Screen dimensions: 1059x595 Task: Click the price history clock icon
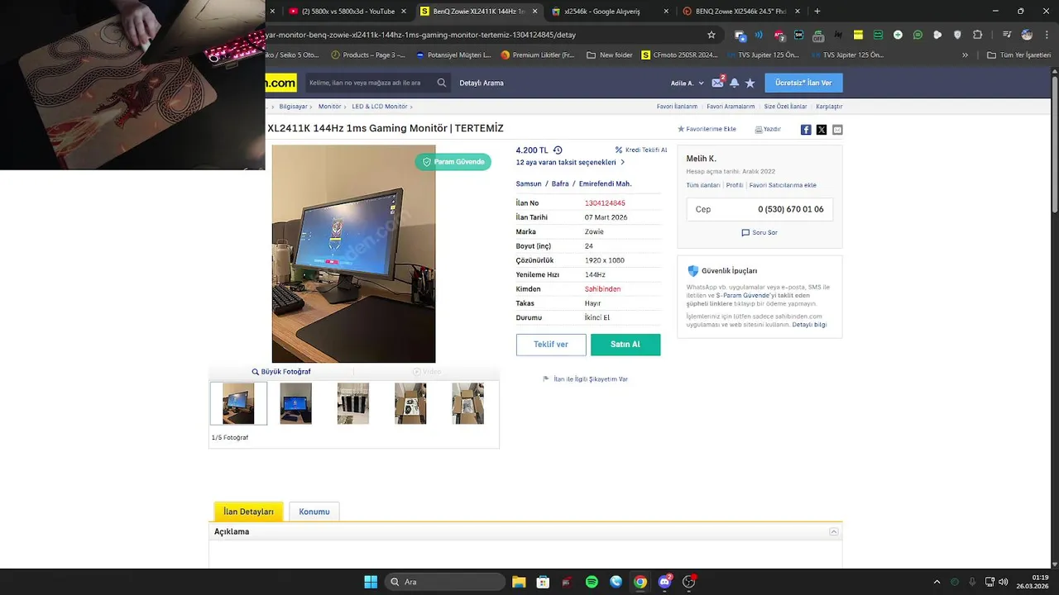[x=558, y=150]
